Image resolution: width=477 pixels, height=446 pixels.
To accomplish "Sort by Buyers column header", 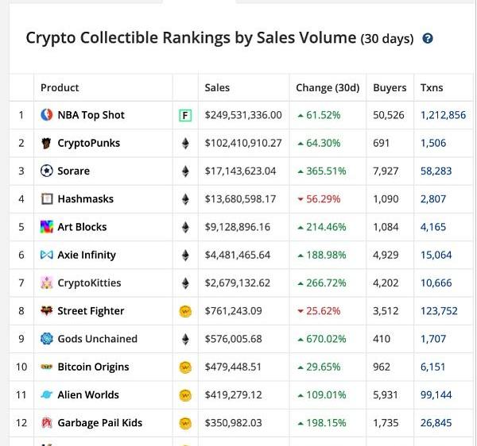I will click(390, 88).
